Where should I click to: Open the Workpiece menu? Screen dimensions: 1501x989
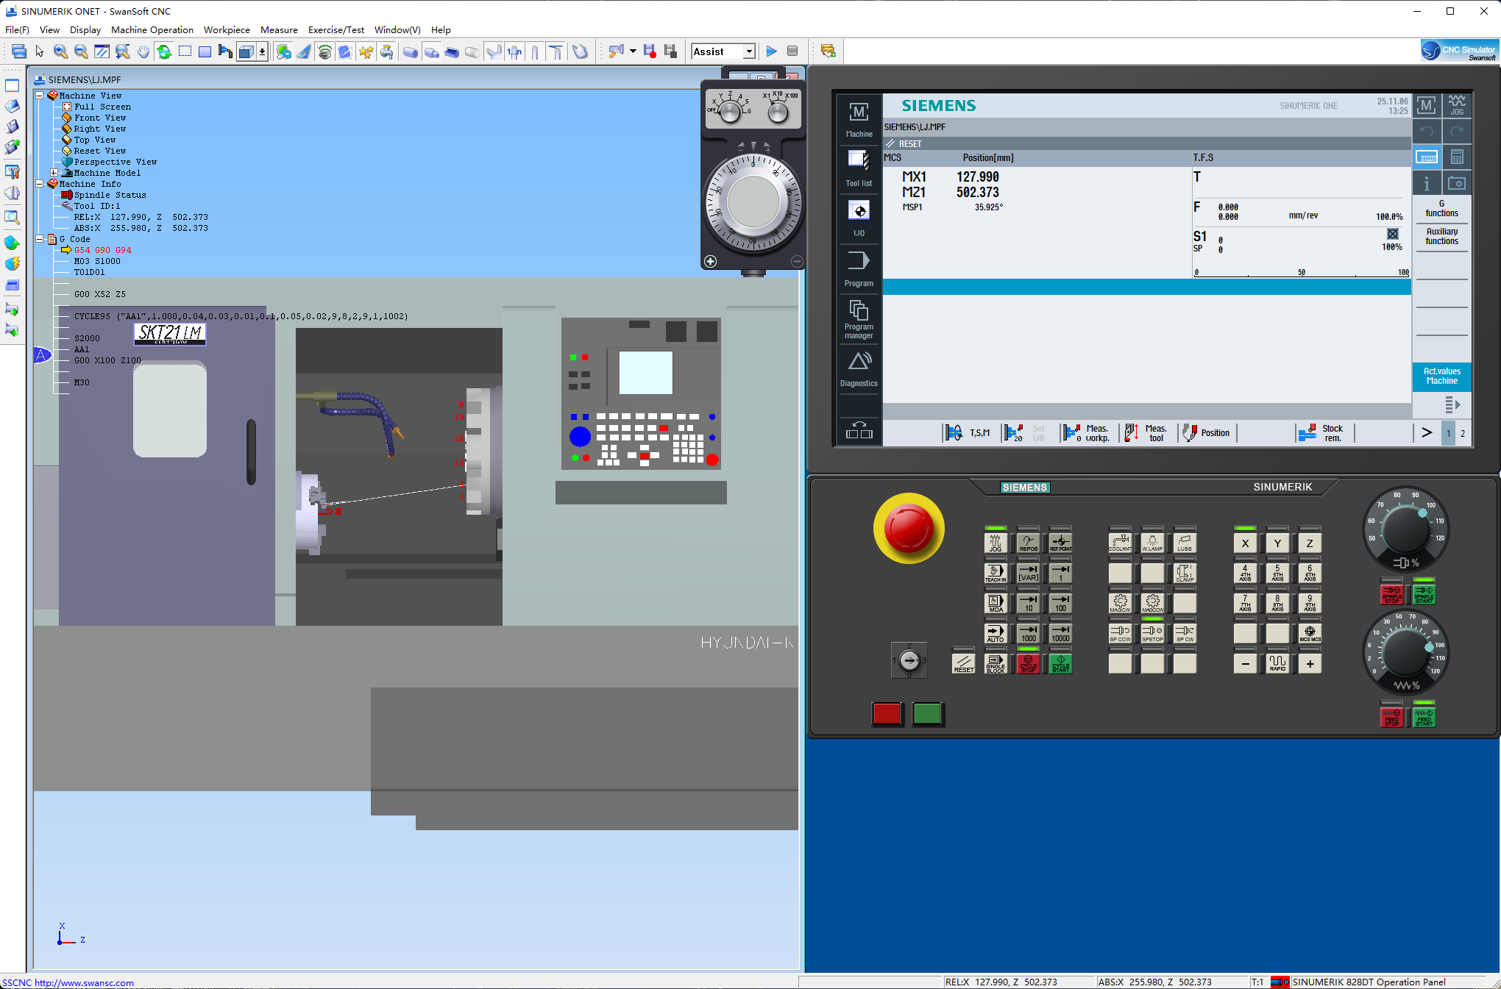227,30
